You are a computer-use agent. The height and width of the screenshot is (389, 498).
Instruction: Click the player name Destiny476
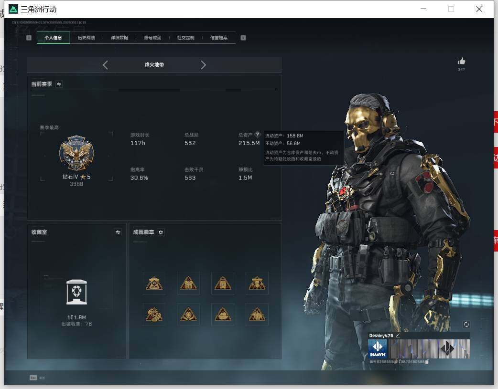[381, 336]
